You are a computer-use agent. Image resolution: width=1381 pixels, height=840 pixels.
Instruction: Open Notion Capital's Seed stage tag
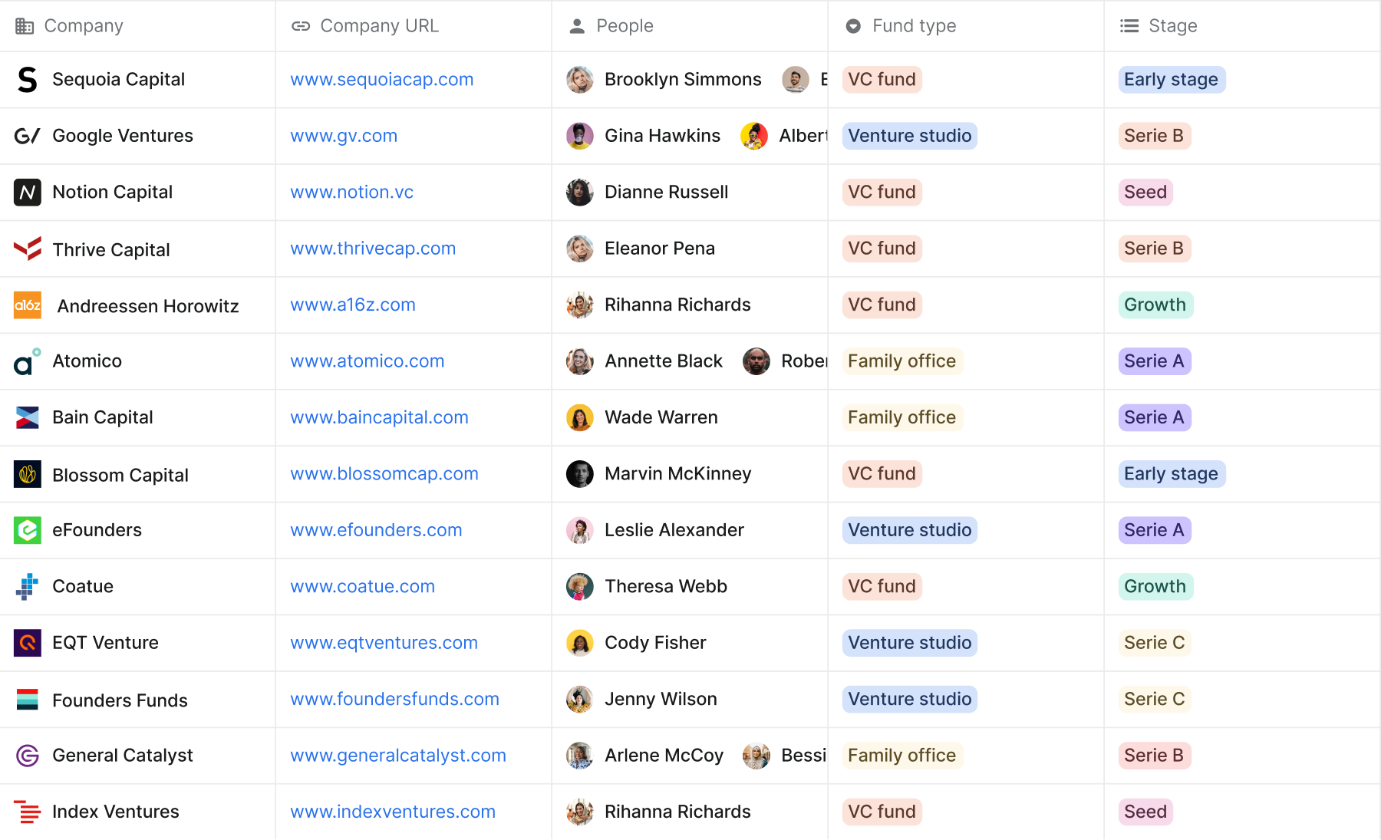click(1145, 192)
